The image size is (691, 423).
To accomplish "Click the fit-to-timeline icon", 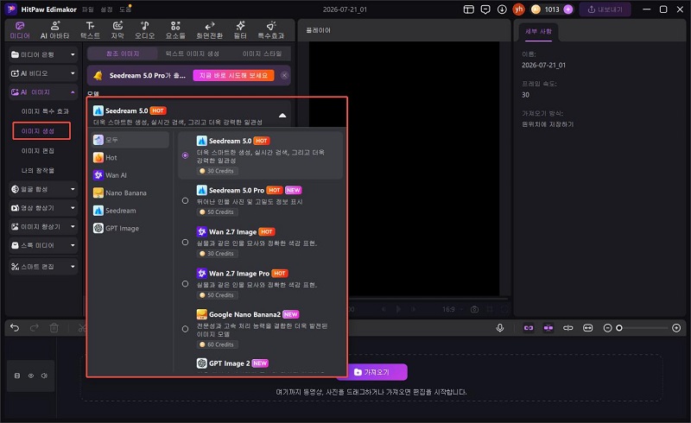I will [588, 328].
